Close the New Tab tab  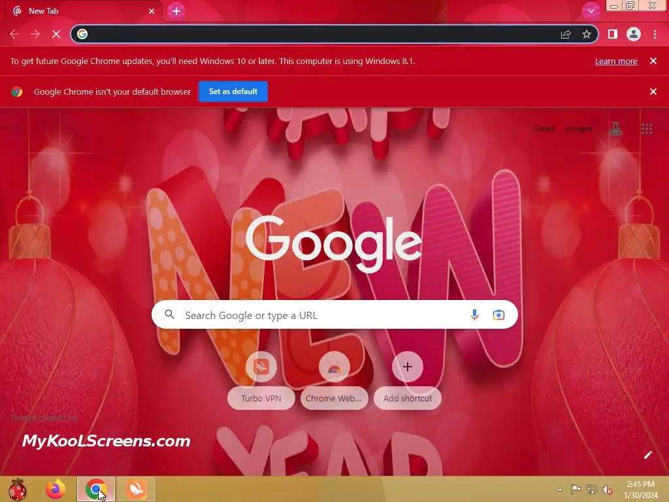pyautogui.click(x=152, y=11)
